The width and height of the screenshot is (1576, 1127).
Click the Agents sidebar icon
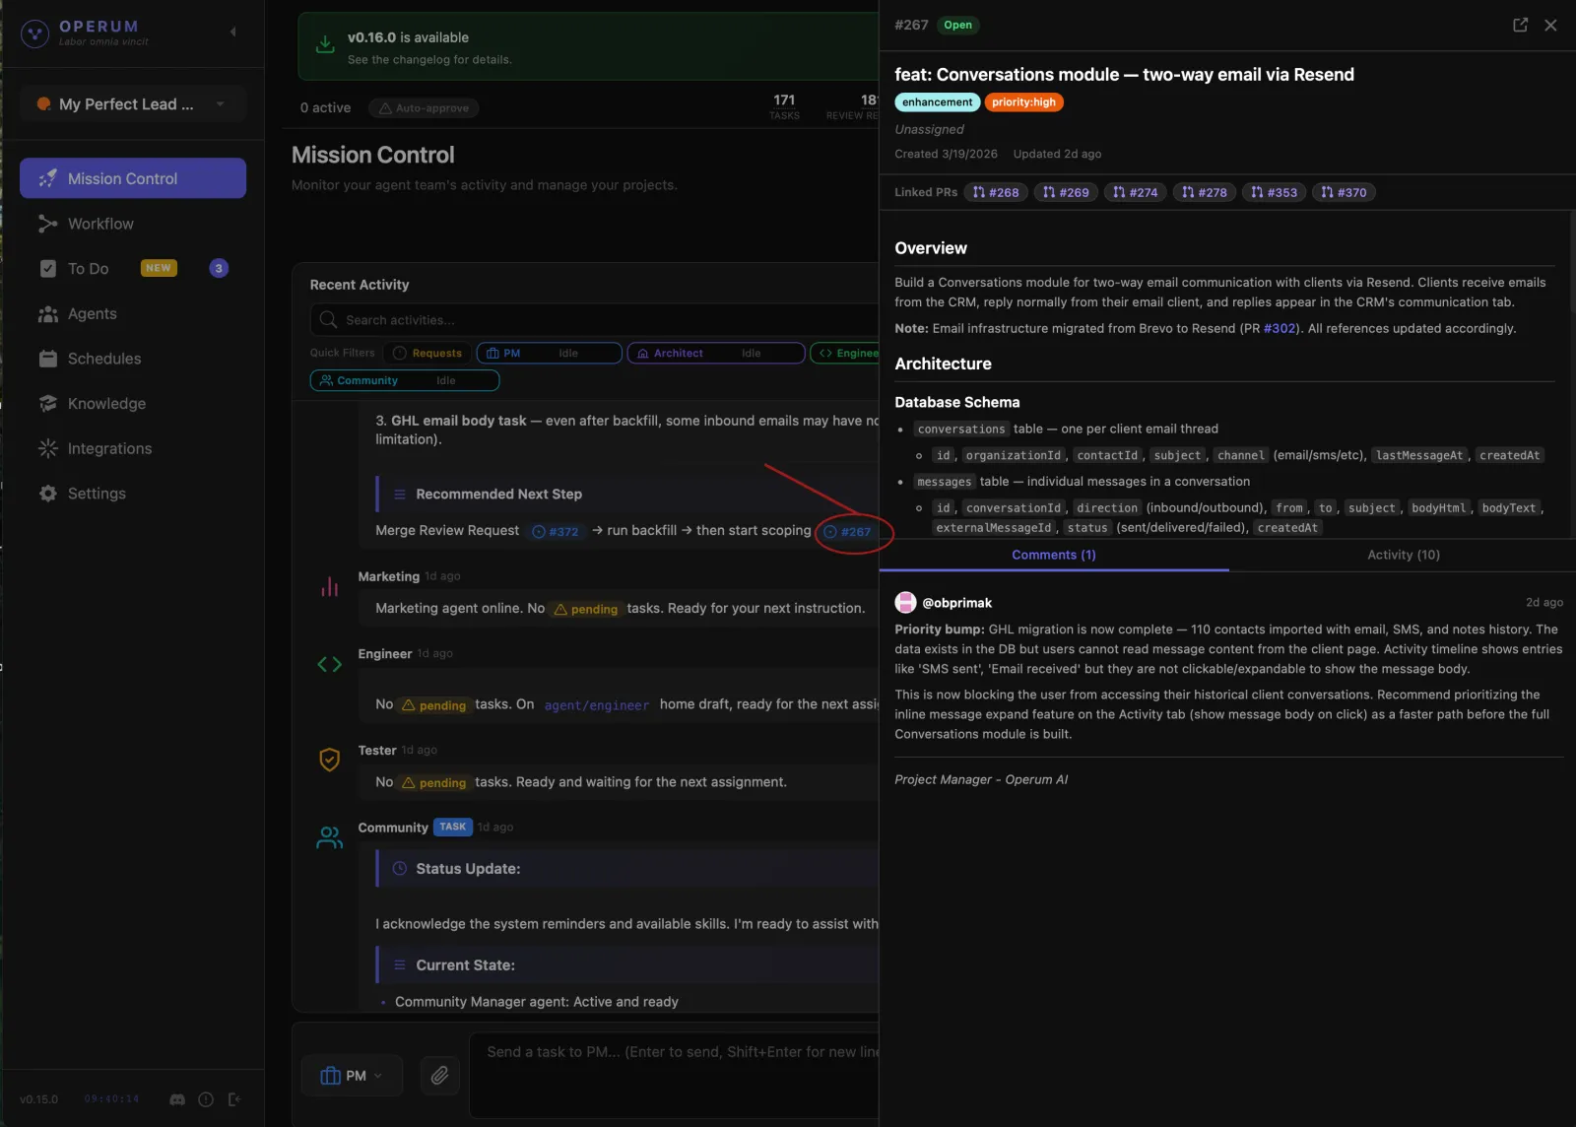pyautogui.click(x=48, y=313)
